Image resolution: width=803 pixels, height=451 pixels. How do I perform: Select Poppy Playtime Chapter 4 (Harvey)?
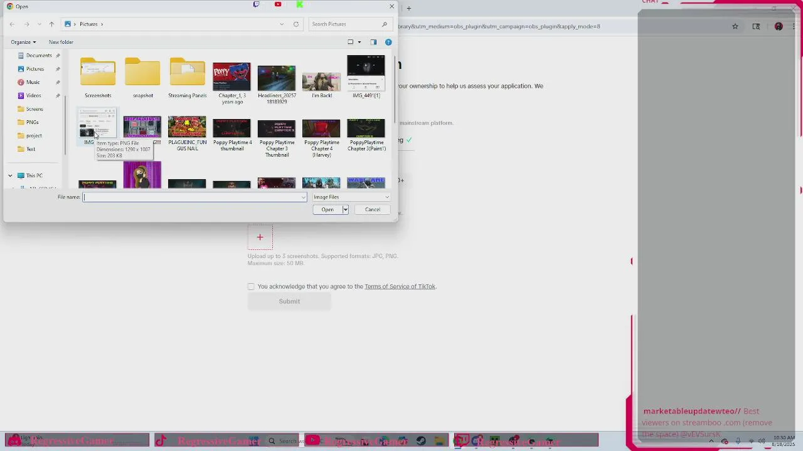pyautogui.click(x=321, y=138)
